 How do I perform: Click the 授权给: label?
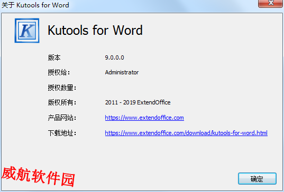(x=59, y=73)
